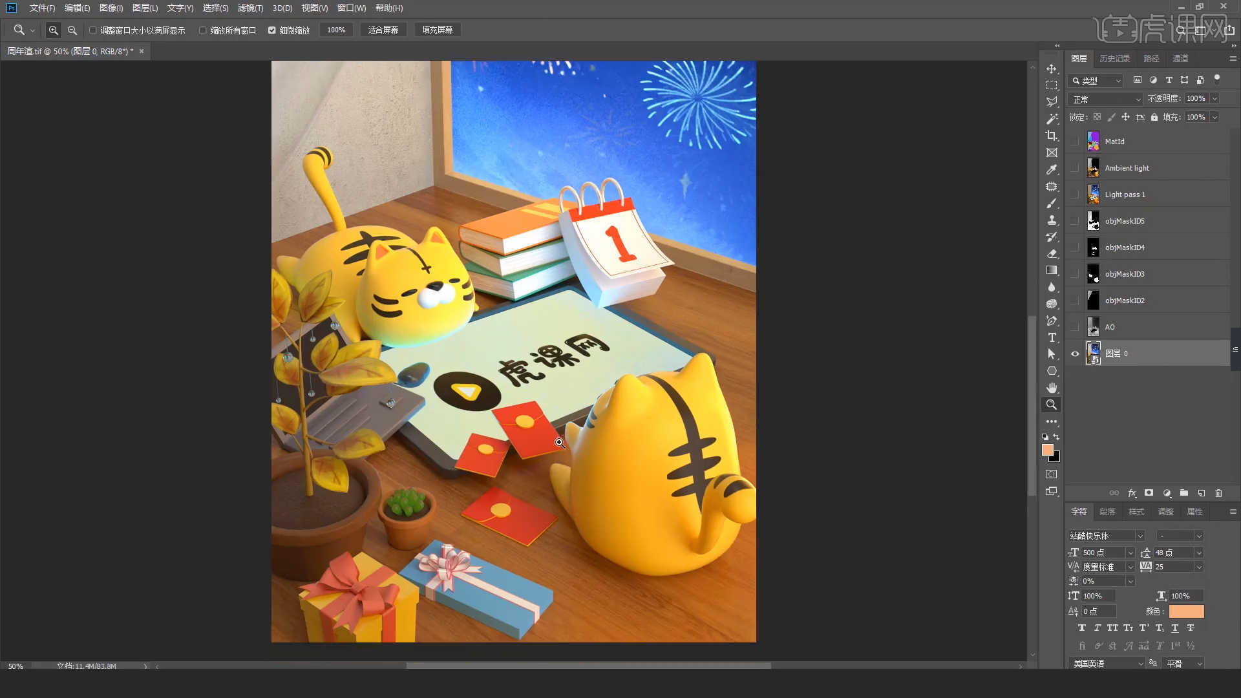Screen dimensions: 1241x698
Task: Switch to the 历史记录 tab
Action: (x=1114, y=58)
